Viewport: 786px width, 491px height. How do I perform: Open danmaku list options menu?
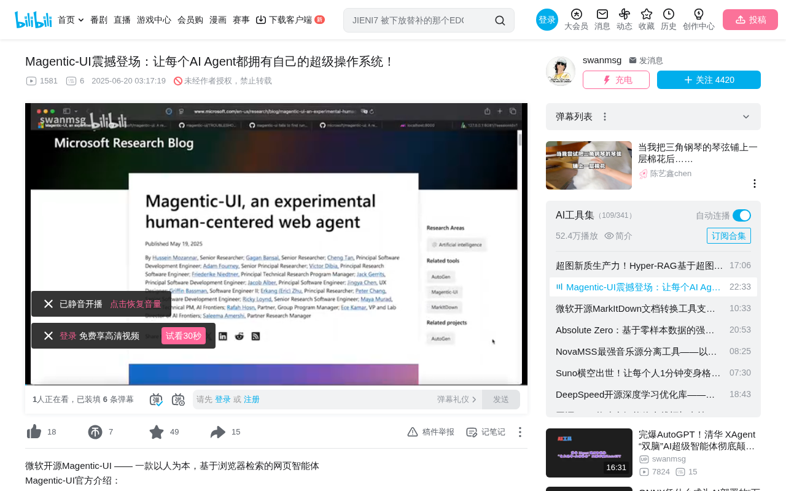point(605,117)
